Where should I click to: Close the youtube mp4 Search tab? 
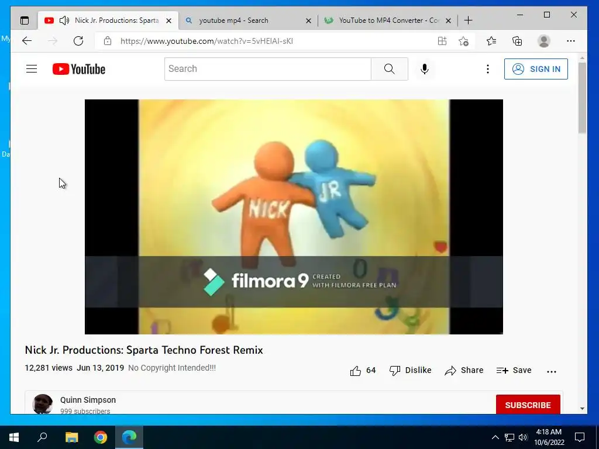coord(308,20)
